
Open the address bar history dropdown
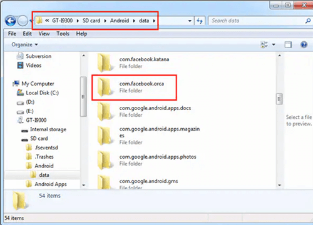pos(190,21)
